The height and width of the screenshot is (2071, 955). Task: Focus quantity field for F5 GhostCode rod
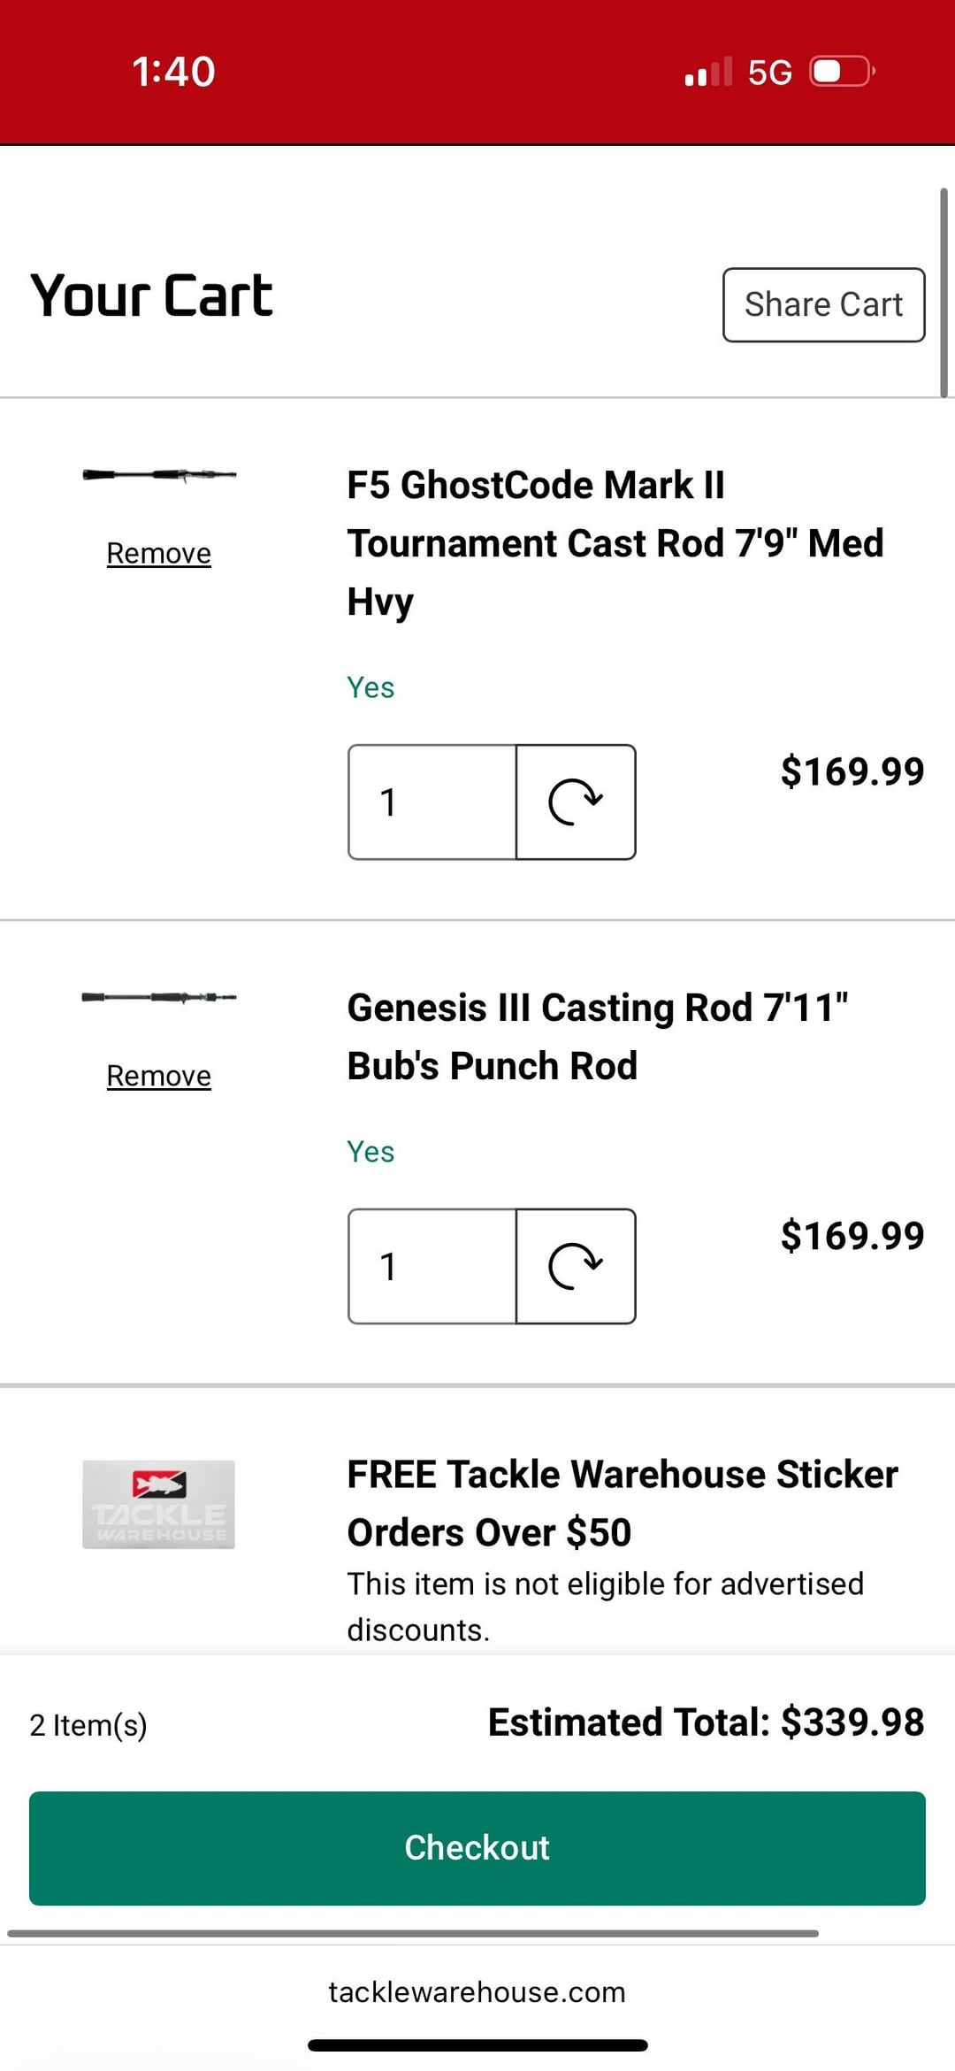coord(432,802)
